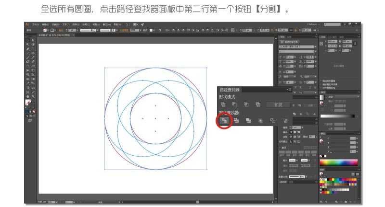This screenshot has width=385, height=207.
Task: Open the 编辑 (Edit) menu
Action: click(45, 24)
